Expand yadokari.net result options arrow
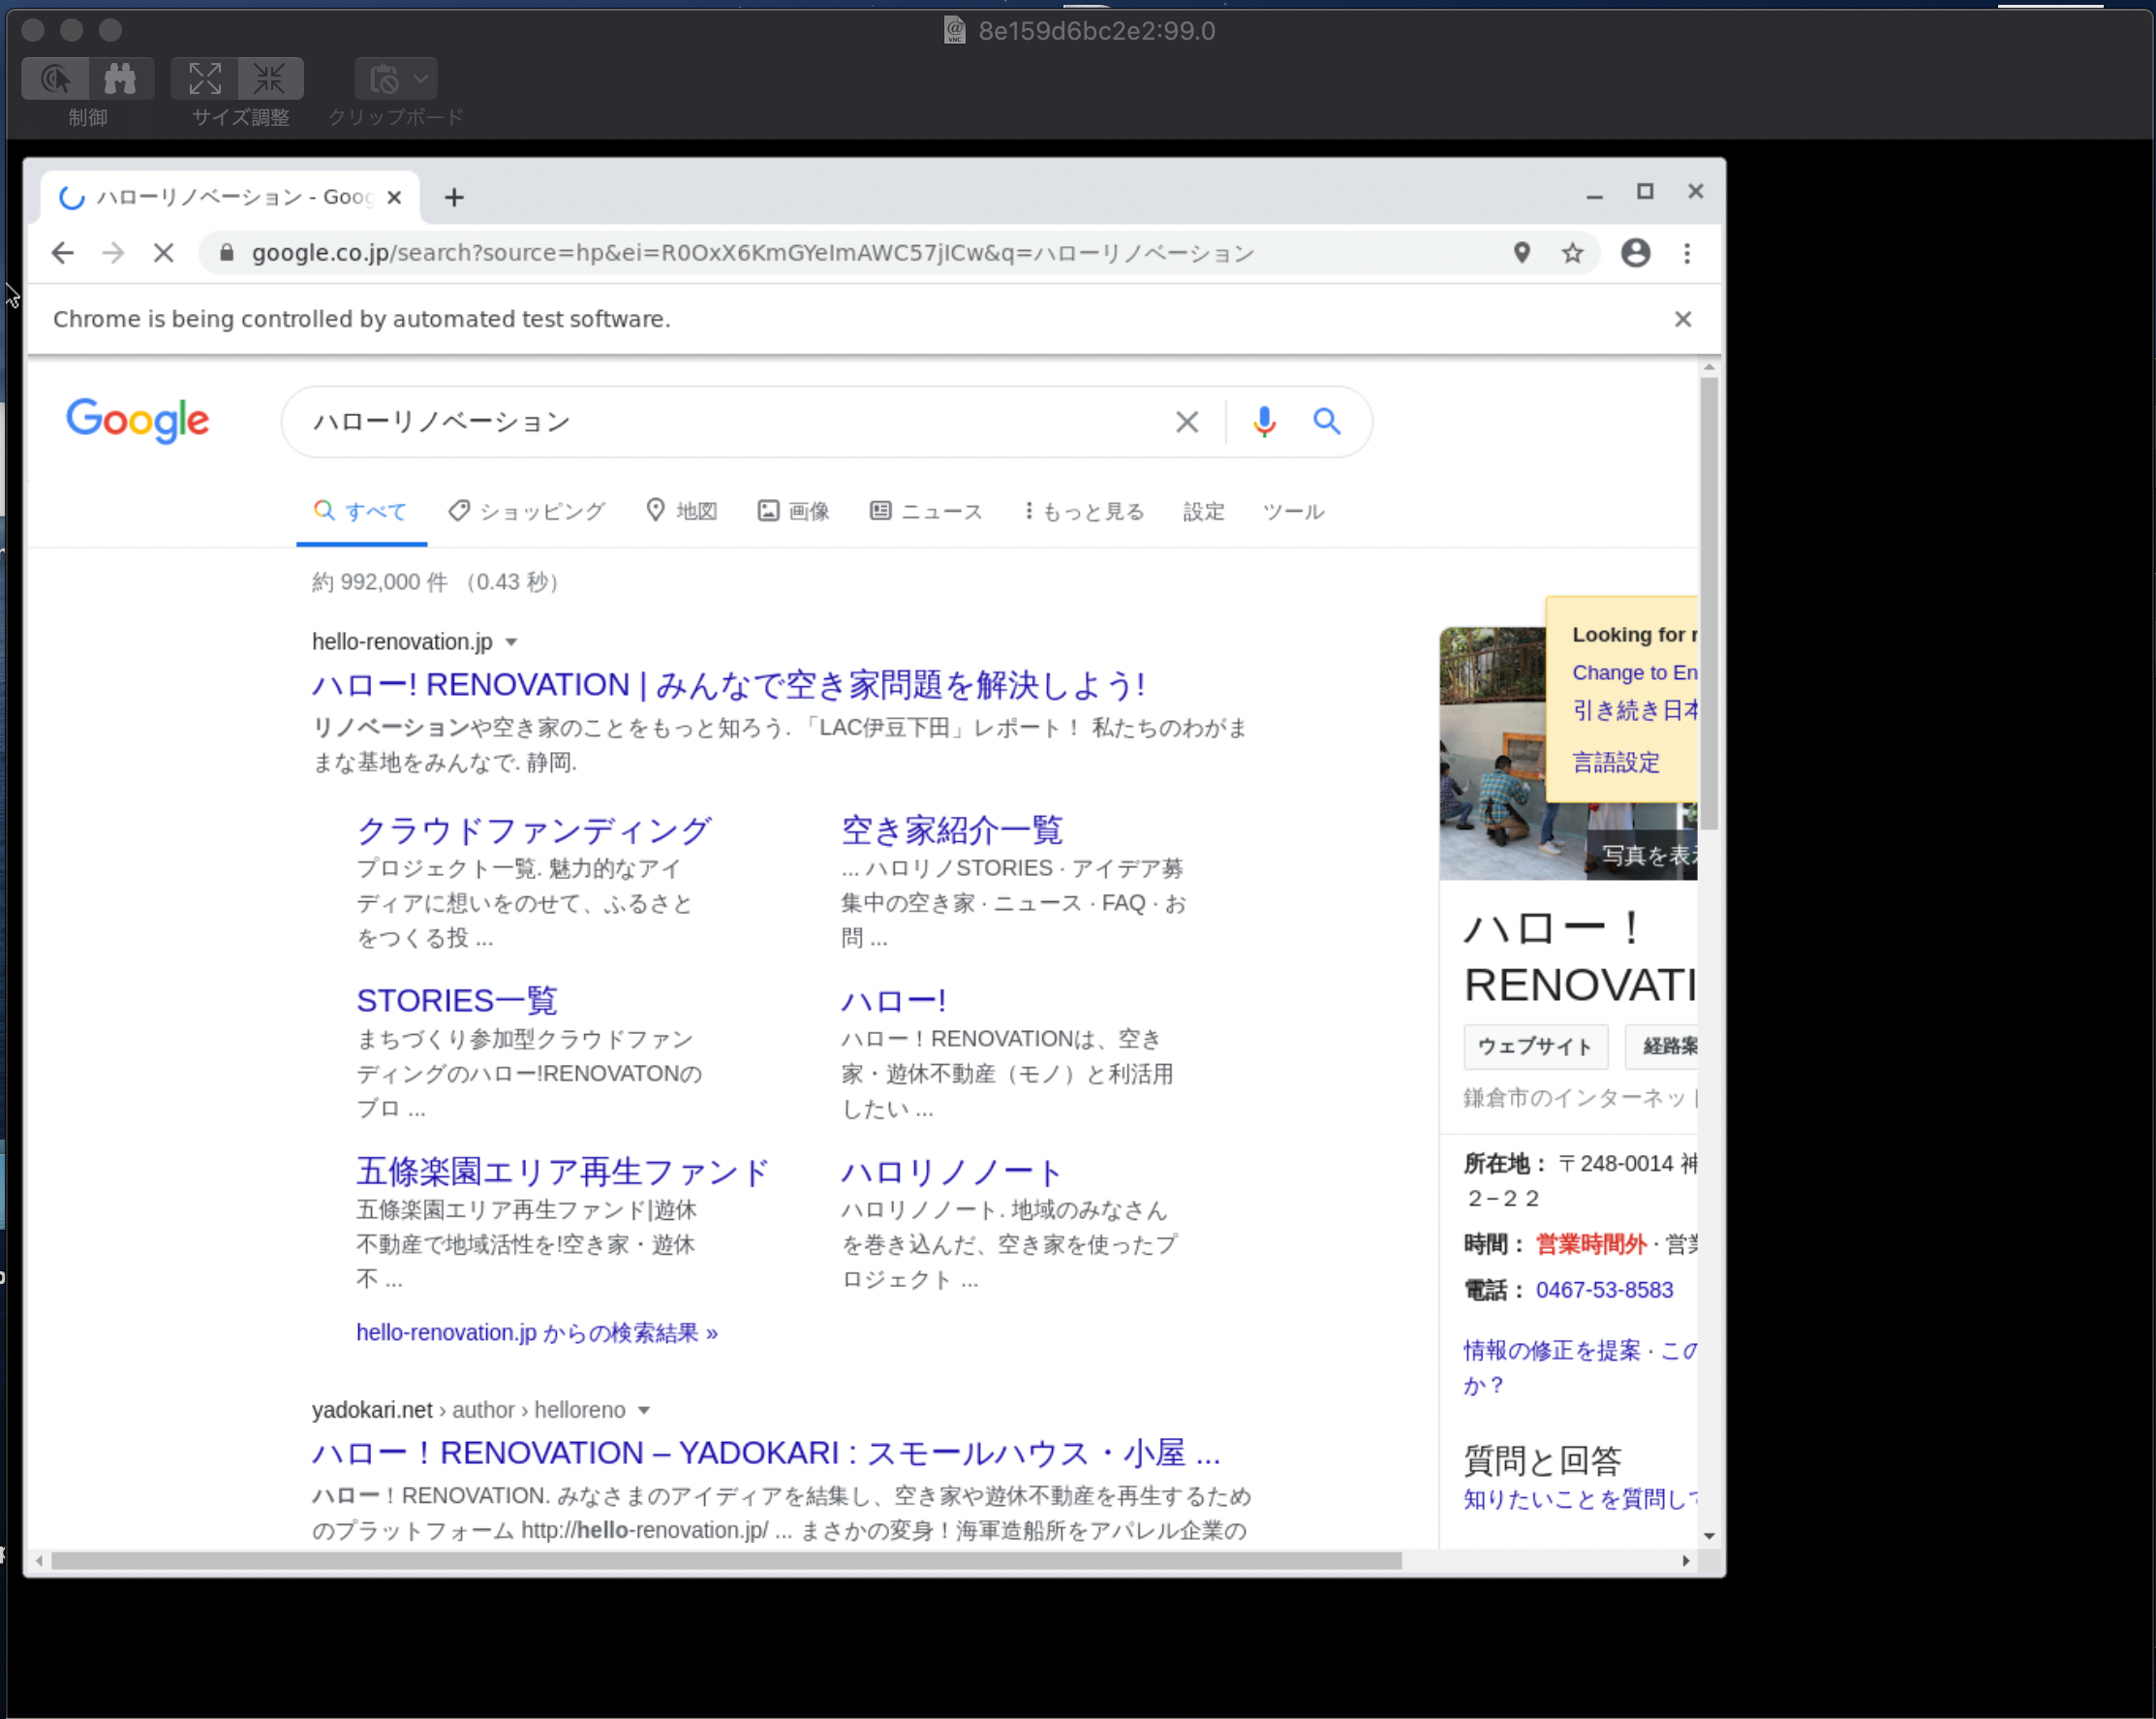Viewport: 2156px width, 1719px height. (x=644, y=1410)
